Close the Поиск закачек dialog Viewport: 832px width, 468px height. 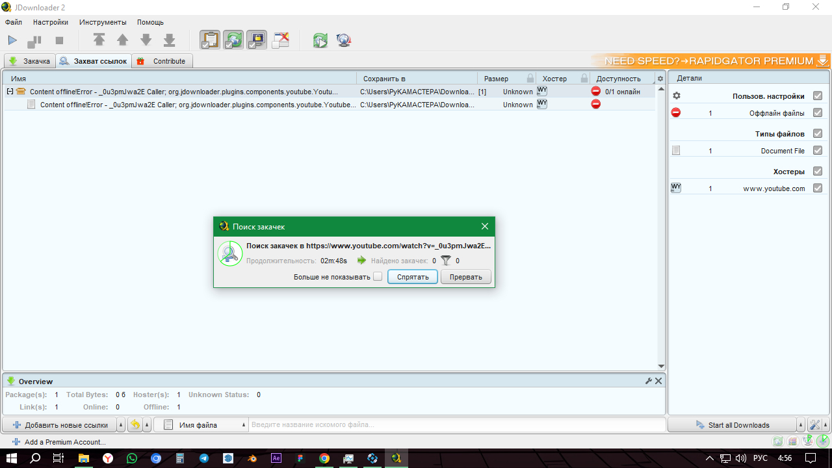pyautogui.click(x=485, y=227)
